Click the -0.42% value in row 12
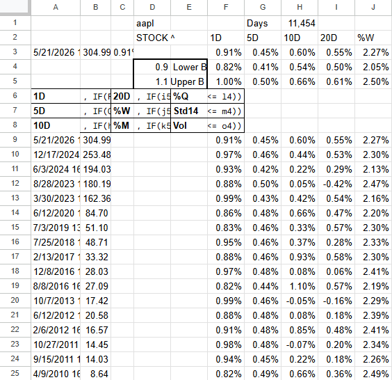This screenshot has height=380, width=392. pos(336,184)
